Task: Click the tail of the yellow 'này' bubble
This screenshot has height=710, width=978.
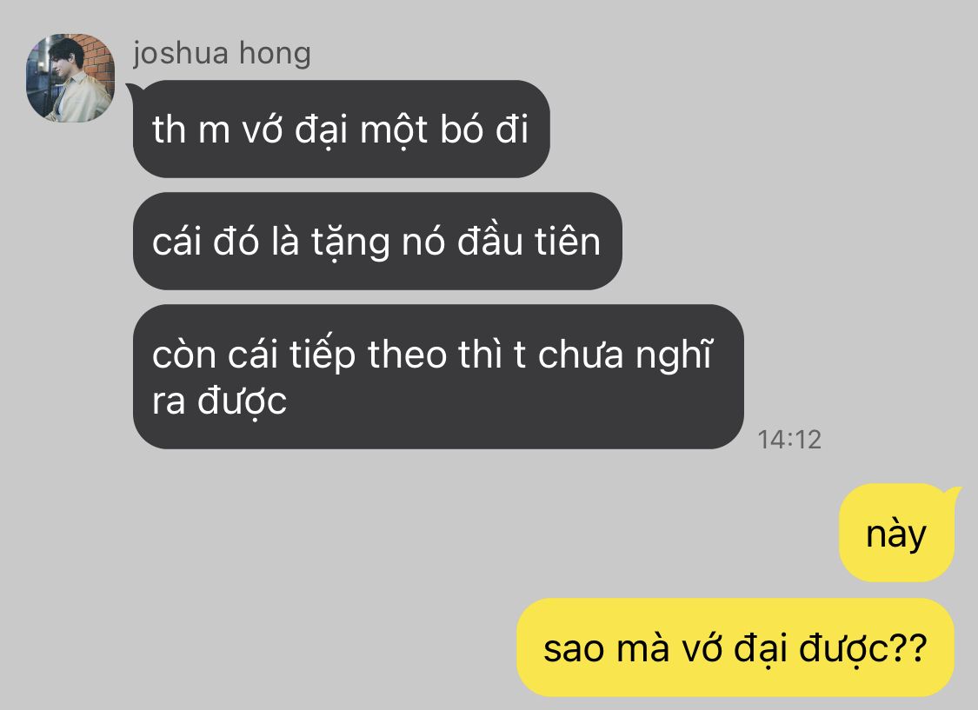Action: (955, 494)
